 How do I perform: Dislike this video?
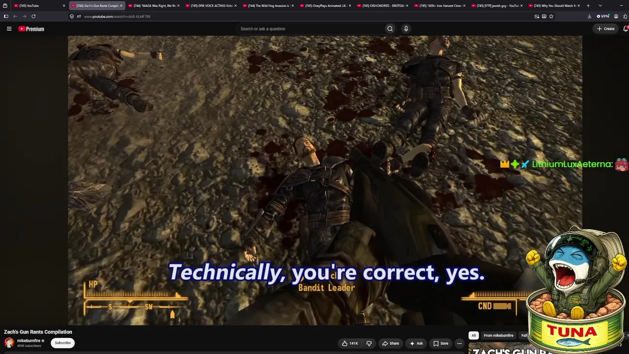pos(369,344)
